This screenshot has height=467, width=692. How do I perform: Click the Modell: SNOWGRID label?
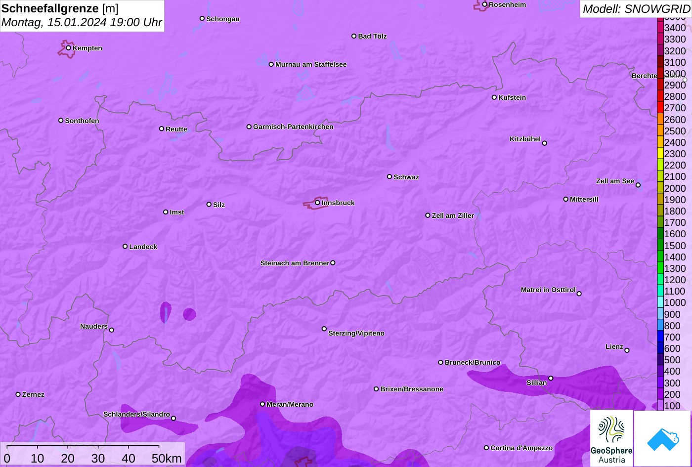[636, 8]
